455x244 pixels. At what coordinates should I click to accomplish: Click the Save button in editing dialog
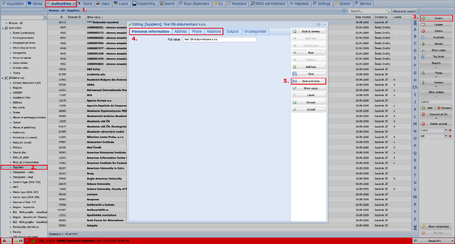click(308, 74)
